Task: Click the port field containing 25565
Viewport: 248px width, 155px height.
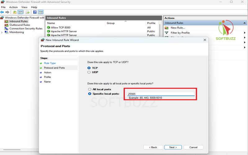Action: pos(161,94)
